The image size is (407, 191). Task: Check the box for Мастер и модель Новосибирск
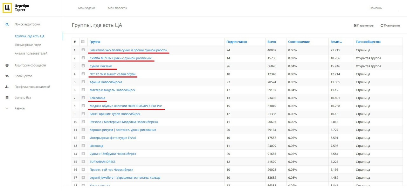click(x=83, y=90)
